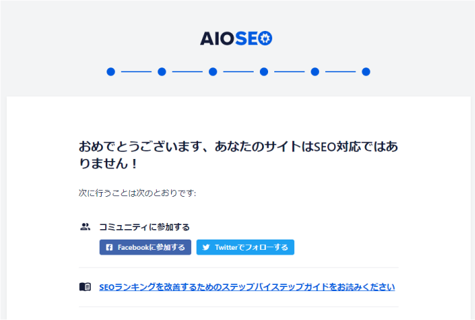Go to the first wizard step dot
This screenshot has height=320, width=475.
pos(111,72)
